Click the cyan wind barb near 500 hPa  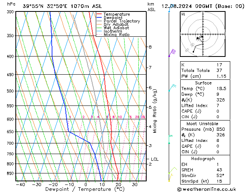coord(172,88)
